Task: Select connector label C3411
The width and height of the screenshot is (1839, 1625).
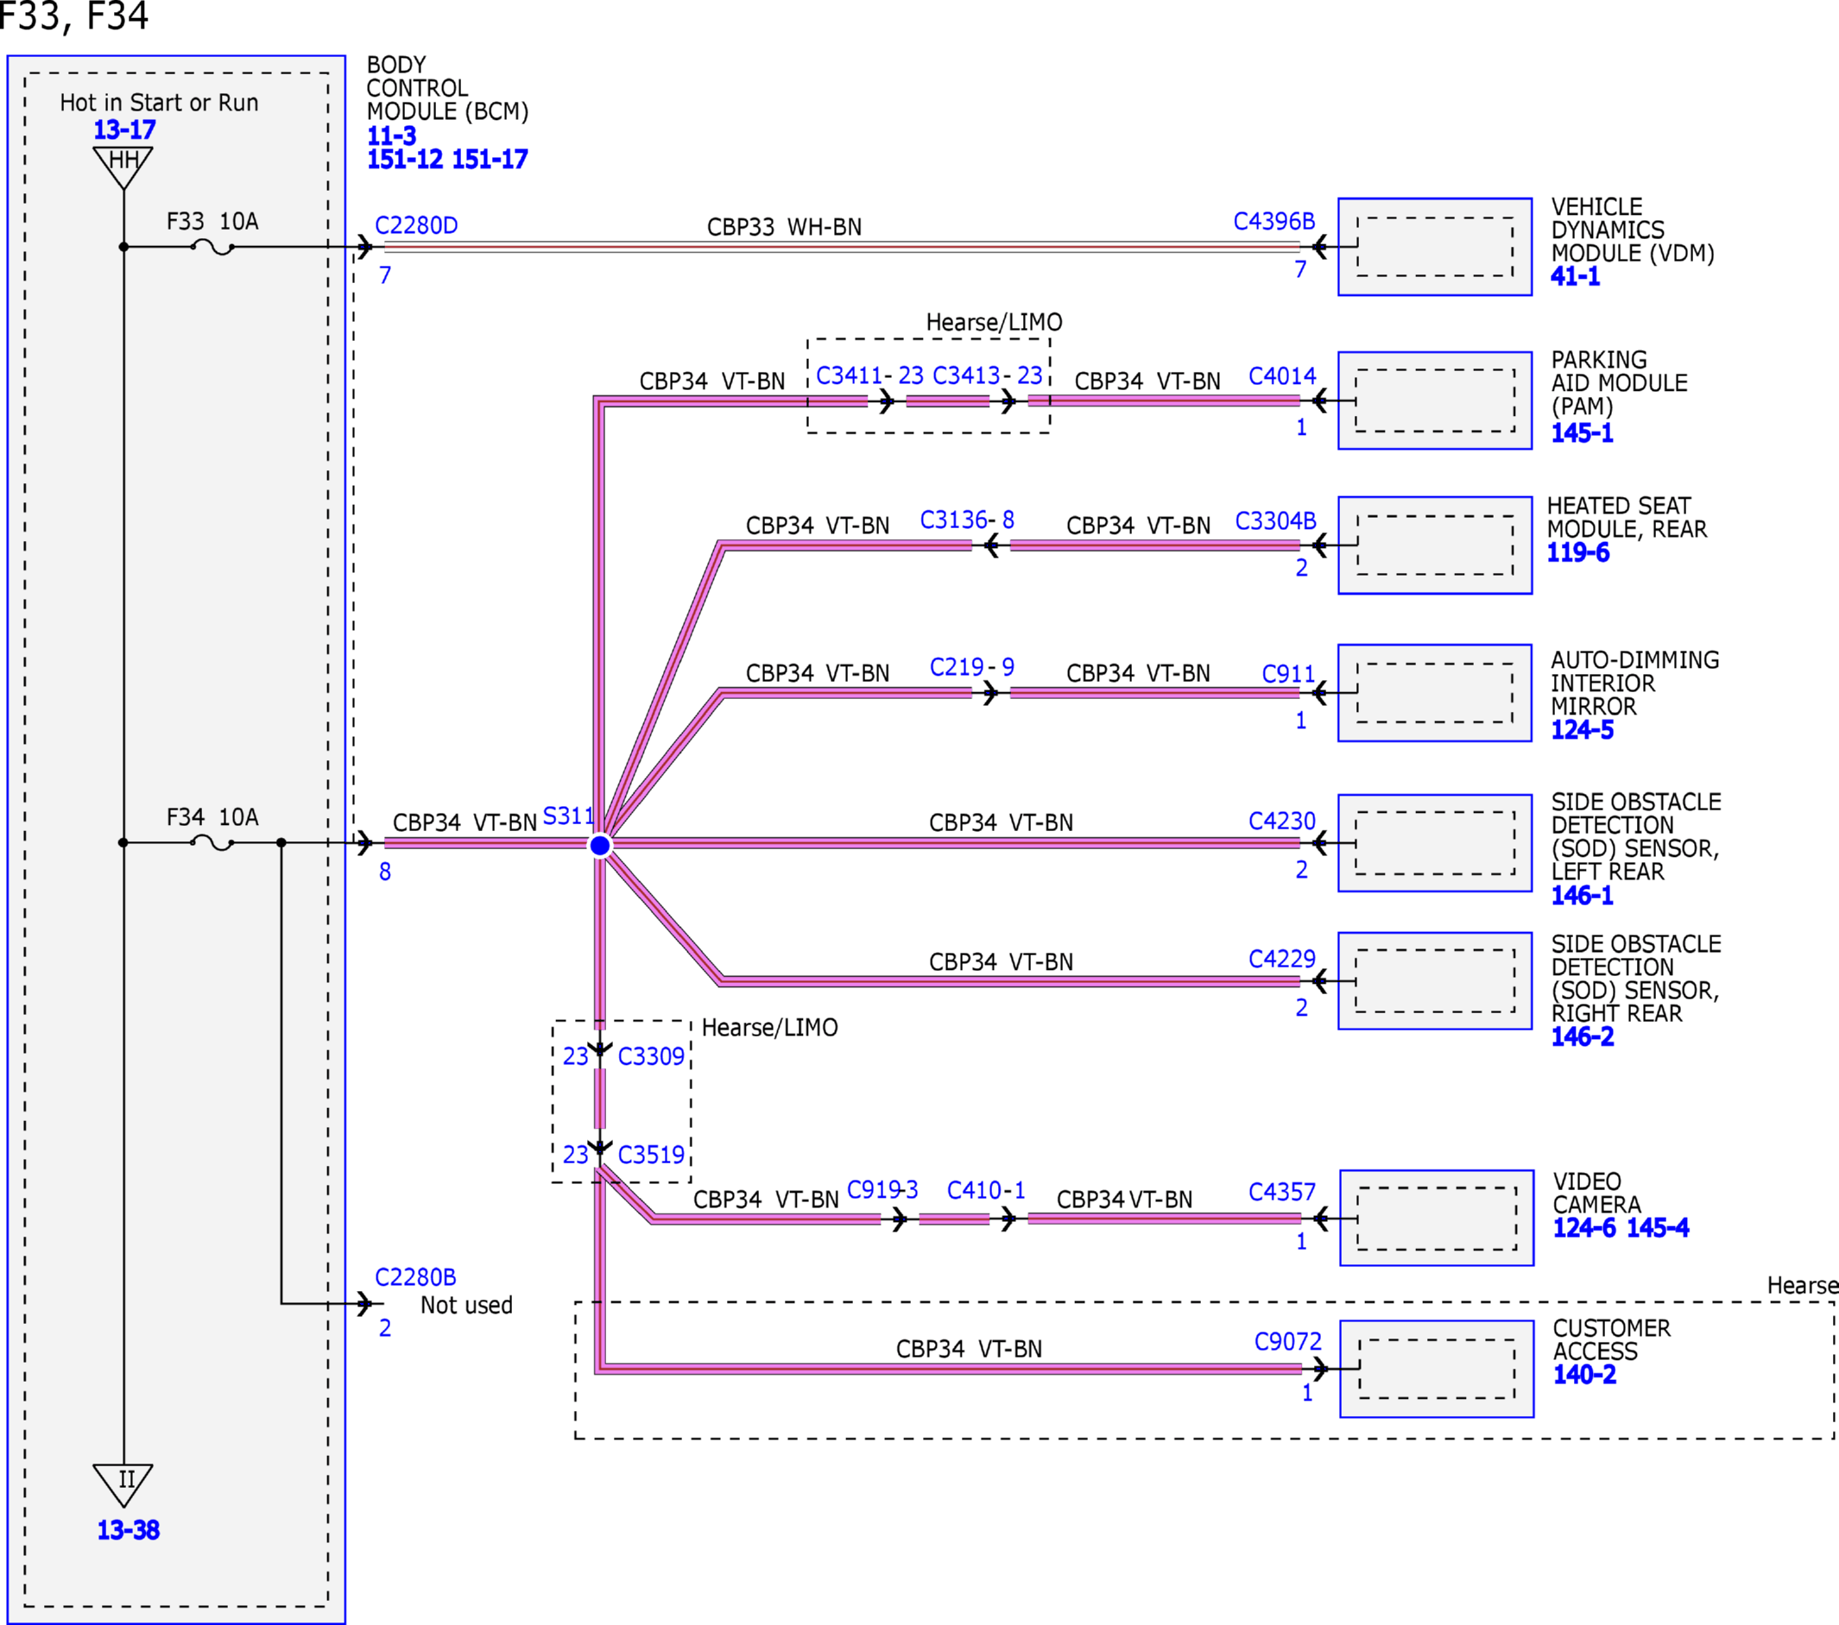Action: (850, 375)
